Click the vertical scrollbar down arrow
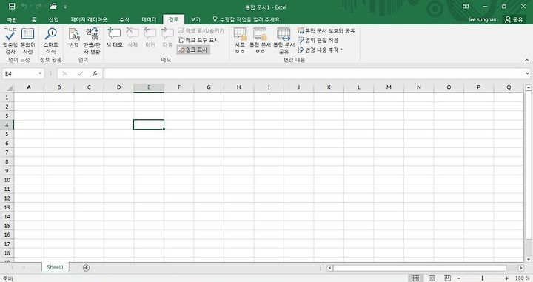Image resolution: width=533 pixels, height=282 pixels. coord(529,259)
